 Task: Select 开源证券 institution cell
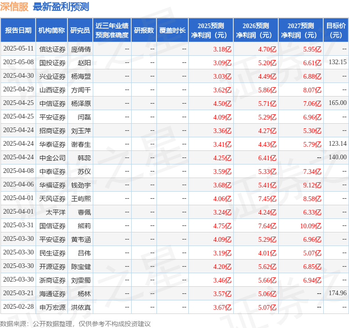52,267
